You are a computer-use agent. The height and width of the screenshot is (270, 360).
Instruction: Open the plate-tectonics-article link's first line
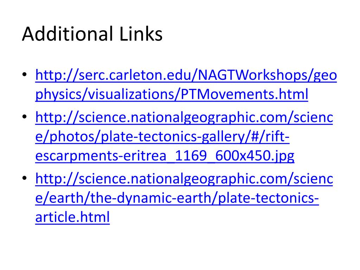[184, 179]
